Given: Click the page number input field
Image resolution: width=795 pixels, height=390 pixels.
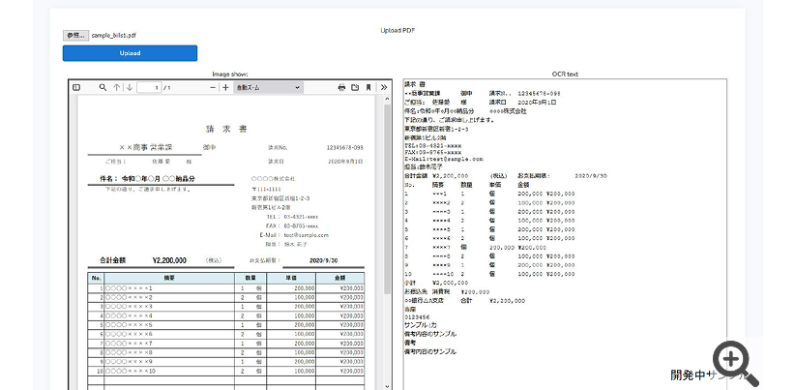Looking at the screenshot, I should pyautogui.click(x=149, y=88).
